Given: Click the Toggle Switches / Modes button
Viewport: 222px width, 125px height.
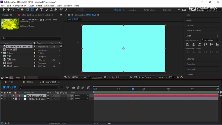Looking at the screenshot, I should (x=58, y=124).
